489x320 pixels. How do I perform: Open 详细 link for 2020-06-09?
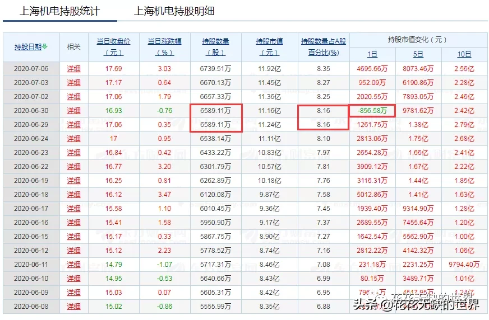73,293
